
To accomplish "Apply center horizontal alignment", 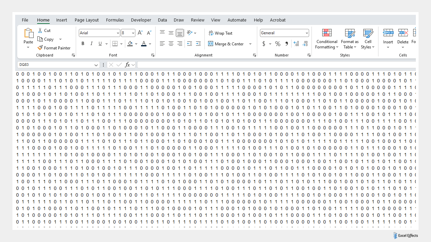I will (171, 44).
